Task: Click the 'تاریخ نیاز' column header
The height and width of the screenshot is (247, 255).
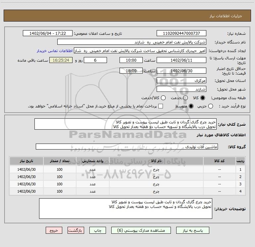Action: click(x=26, y=161)
